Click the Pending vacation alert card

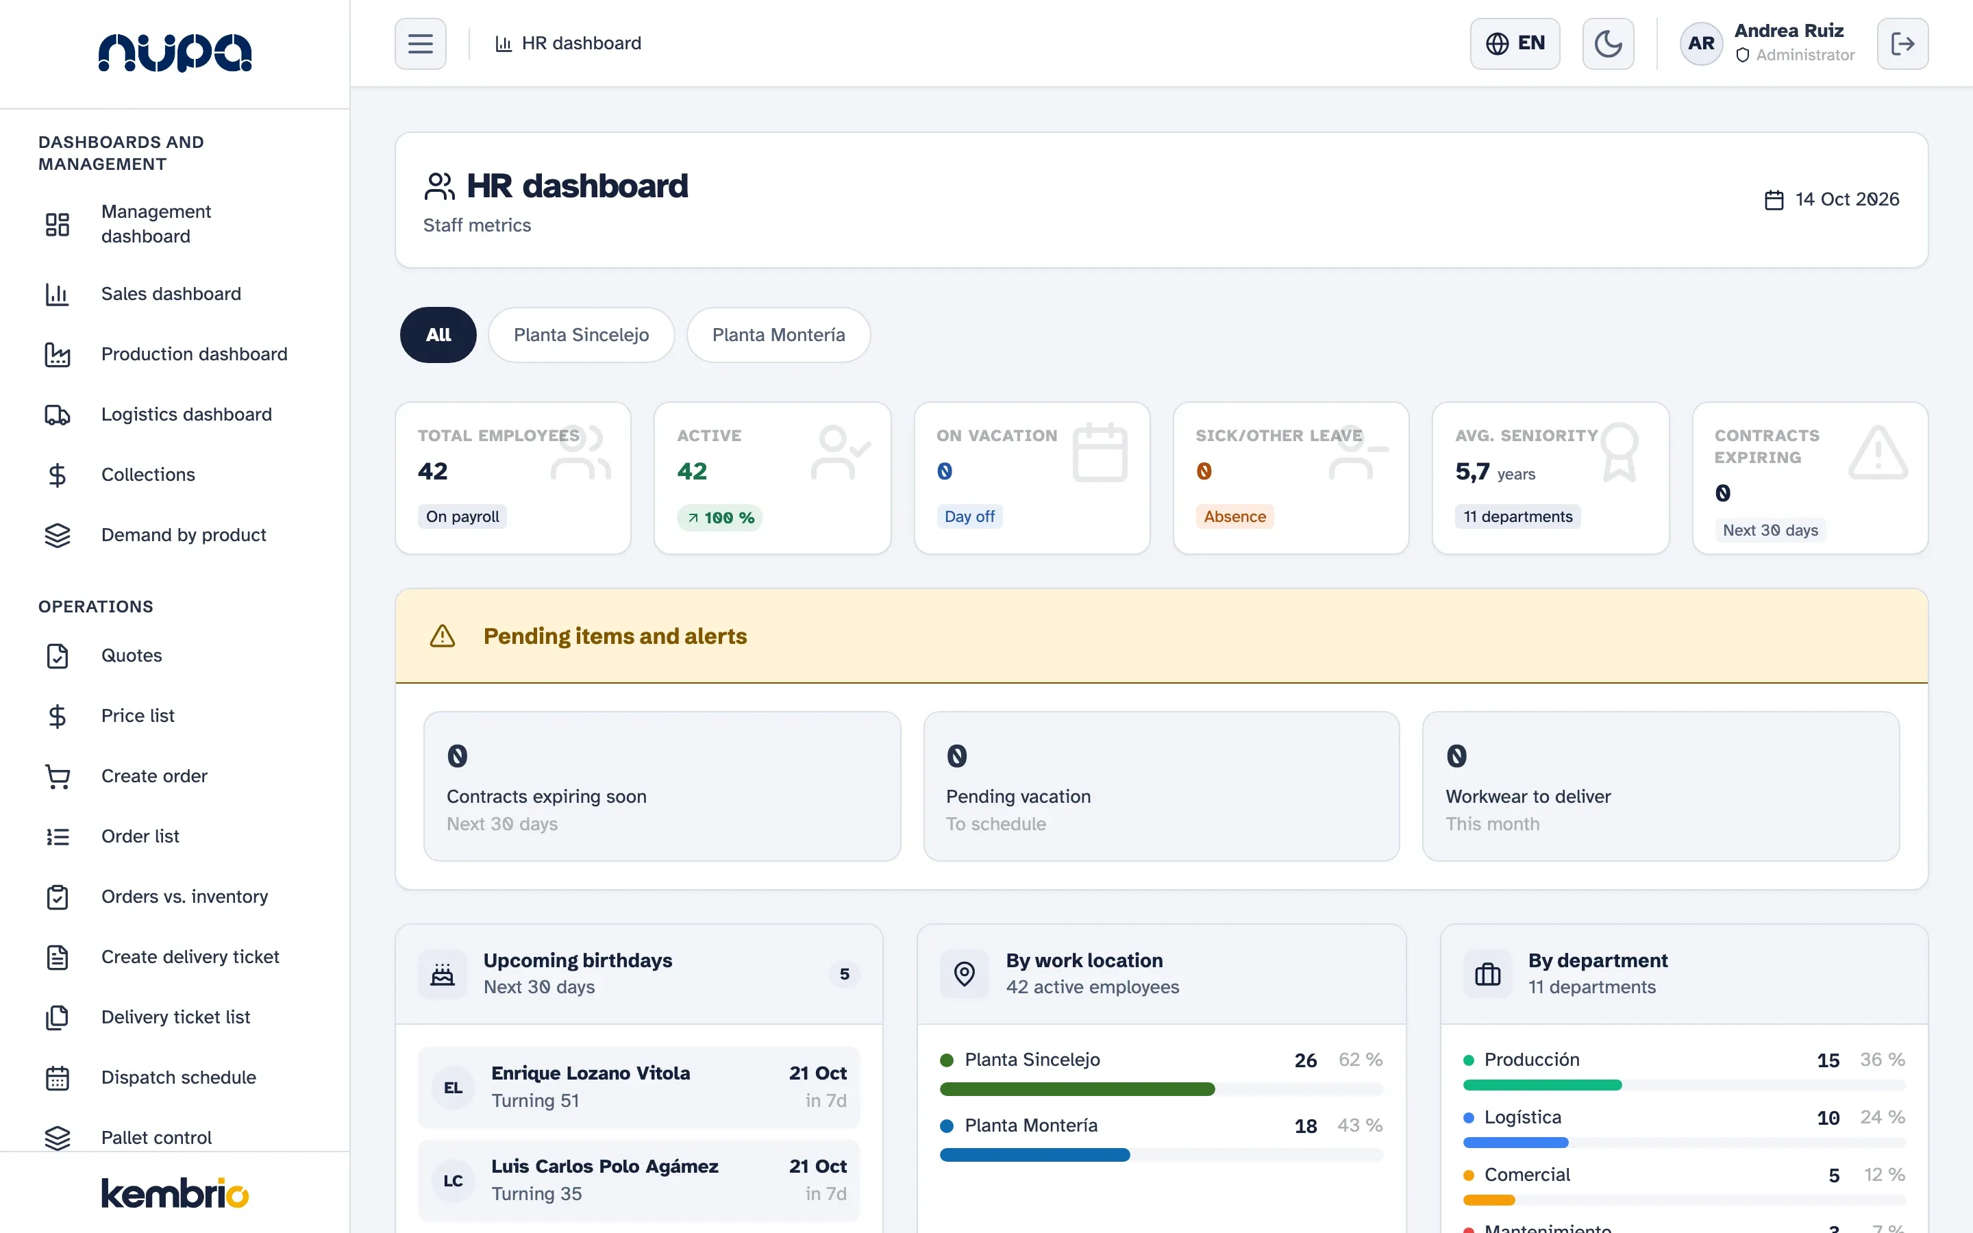pyautogui.click(x=1161, y=786)
